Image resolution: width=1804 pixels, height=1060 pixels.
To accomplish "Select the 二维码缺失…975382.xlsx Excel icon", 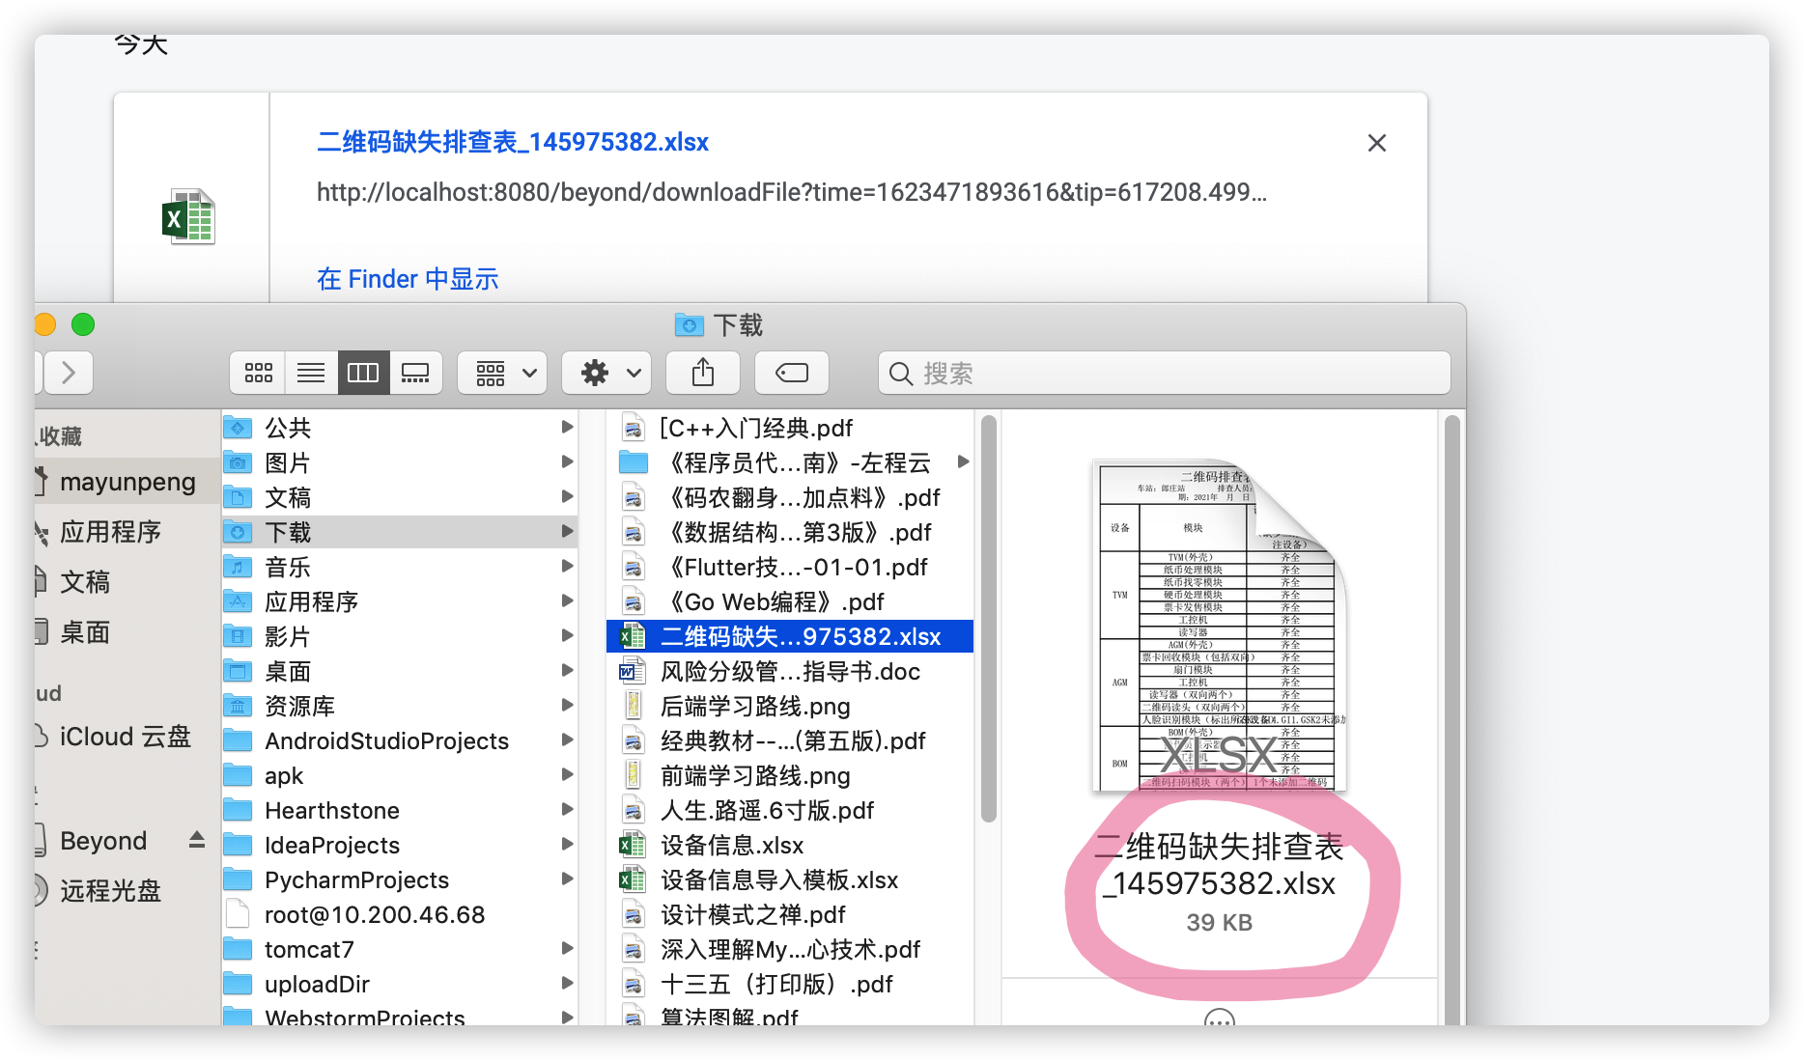I will pyautogui.click(x=633, y=636).
